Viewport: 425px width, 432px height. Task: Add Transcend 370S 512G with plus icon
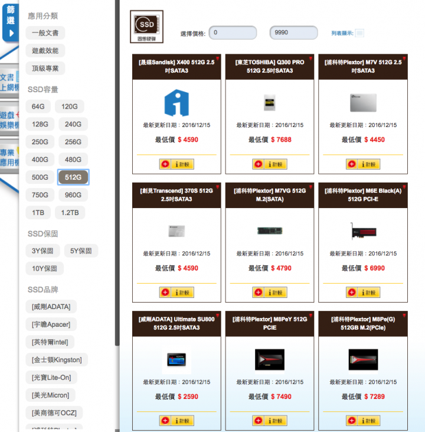point(165,293)
